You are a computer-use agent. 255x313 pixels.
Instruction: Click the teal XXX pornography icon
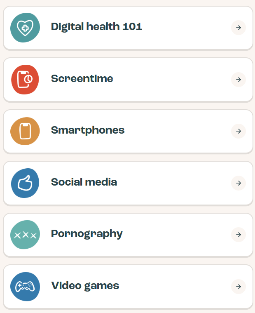coord(25,235)
